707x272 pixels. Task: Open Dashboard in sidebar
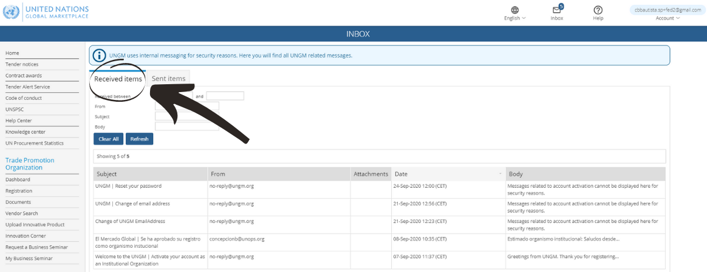[18, 179]
